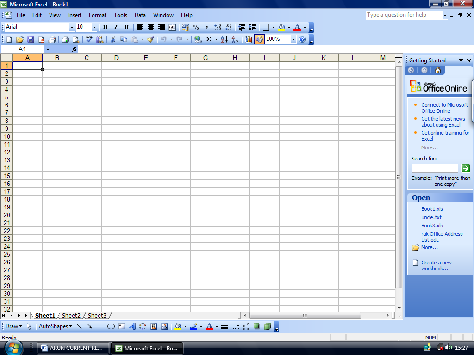474x355 pixels.
Task: Open the font name dropdown
Action: (72, 27)
